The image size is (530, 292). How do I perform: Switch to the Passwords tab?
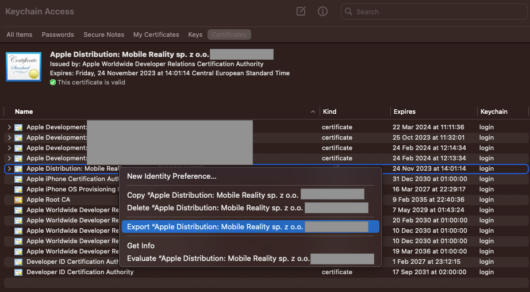58,34
